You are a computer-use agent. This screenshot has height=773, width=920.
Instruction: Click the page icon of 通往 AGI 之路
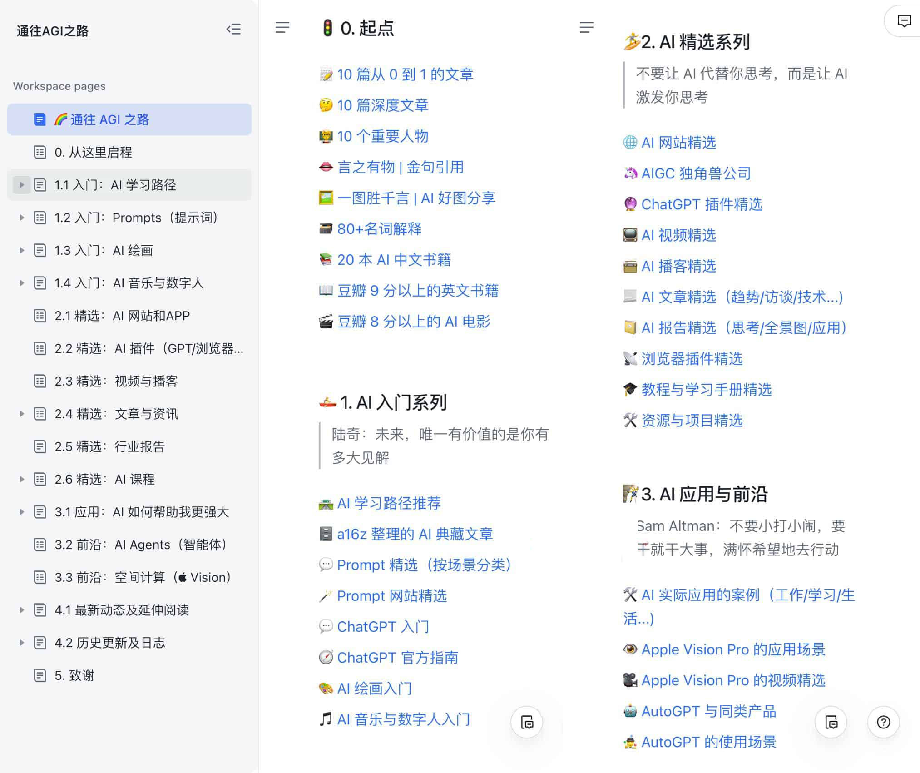tap(40, 119)
